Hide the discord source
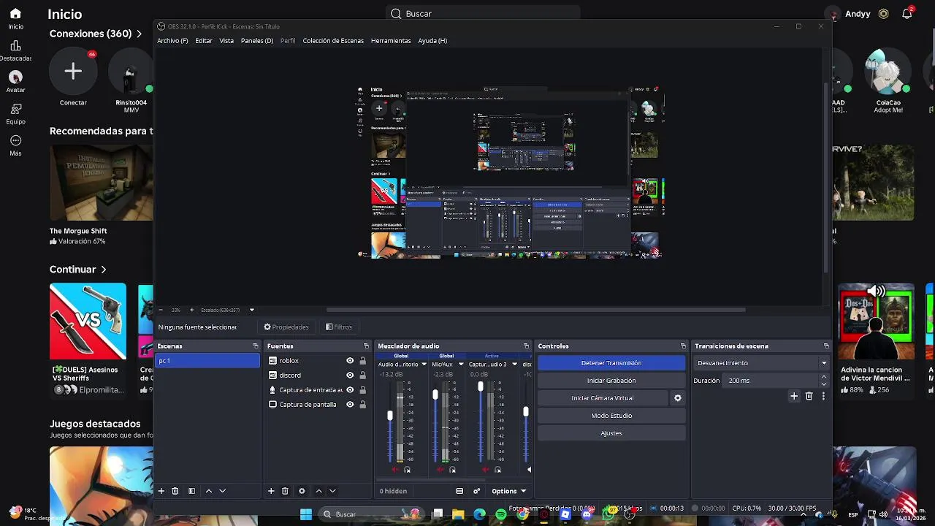Screen dimensions: 935x526 (350, 376)
